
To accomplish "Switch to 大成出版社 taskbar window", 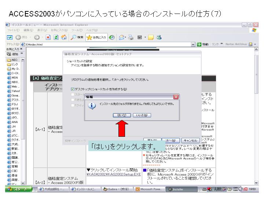I will click(52, 189).
